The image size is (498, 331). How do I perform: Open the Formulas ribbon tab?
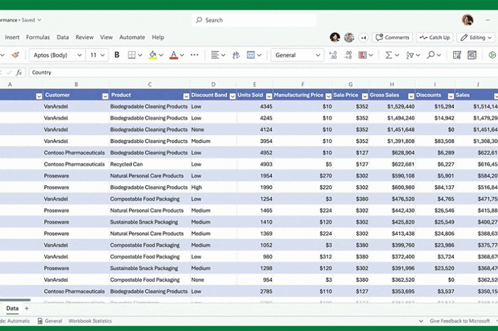coord(38,37)
